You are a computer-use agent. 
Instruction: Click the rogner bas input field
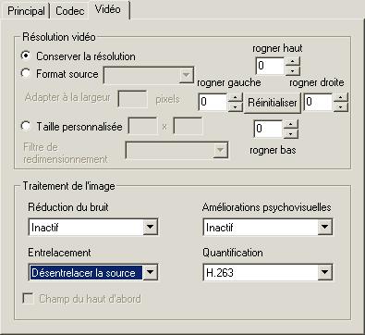[x=268, y=129]
